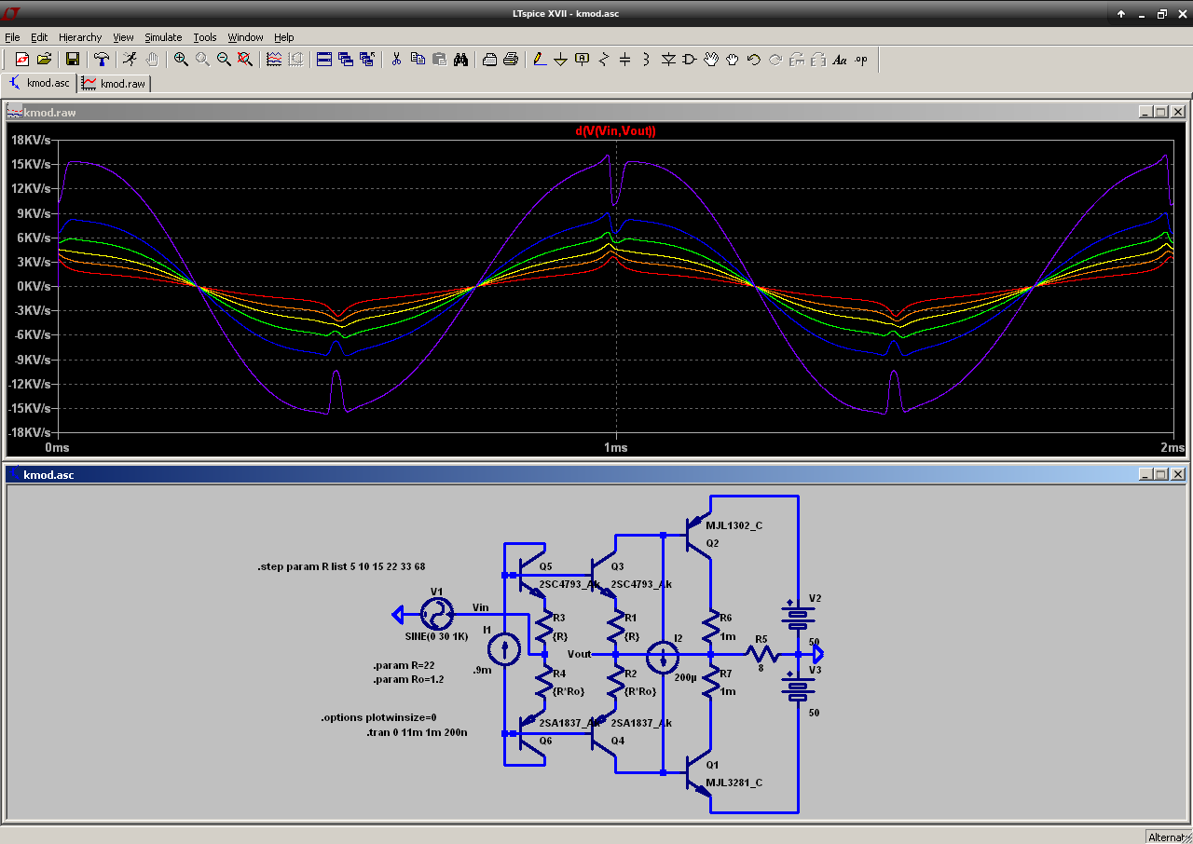This screenshot has width=1193, height=844.
Task: Click the I2 current source symbol
Action: [x=663, y=656]
